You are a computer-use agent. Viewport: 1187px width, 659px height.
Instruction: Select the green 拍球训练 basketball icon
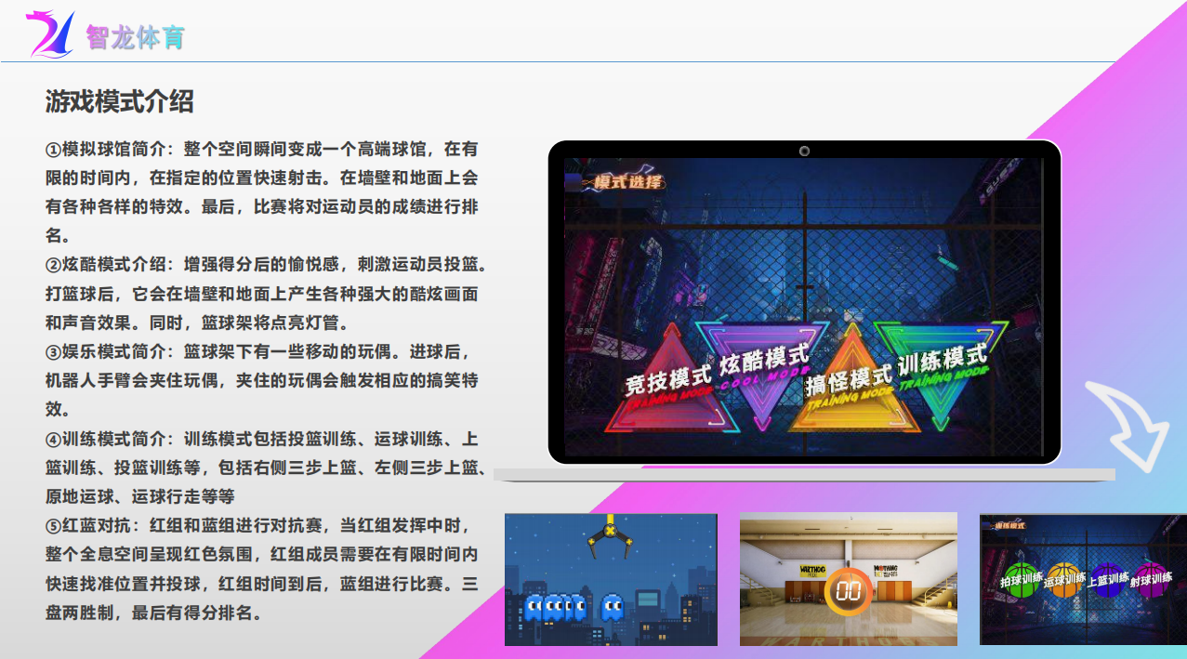coord(1021,578)
